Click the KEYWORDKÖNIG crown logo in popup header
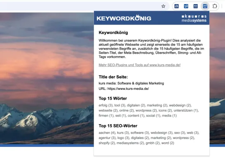The width and height of the screenshot is (225, 164). [124, 18]
